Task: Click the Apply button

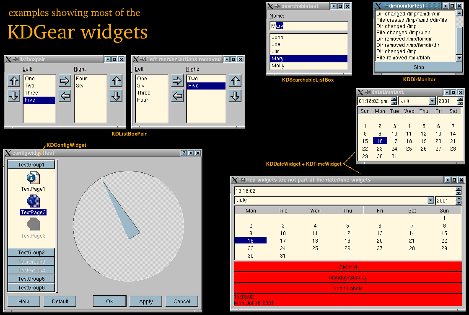Action: coord(146,301)
